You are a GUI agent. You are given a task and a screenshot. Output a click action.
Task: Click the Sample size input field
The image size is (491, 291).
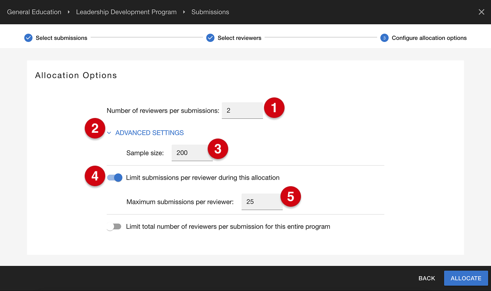point(192,153)
